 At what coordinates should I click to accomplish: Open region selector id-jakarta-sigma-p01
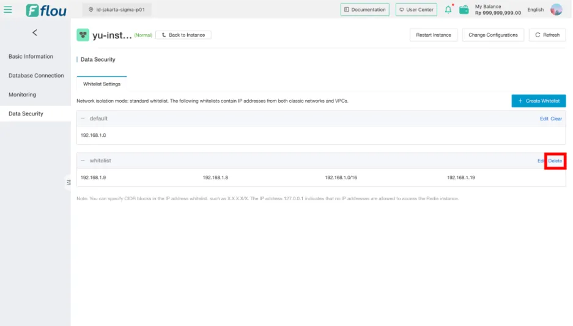pos(117,10)
